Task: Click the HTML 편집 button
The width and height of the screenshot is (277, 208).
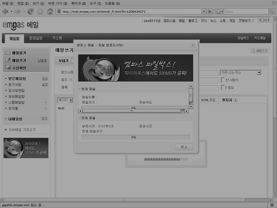Action: pos(208,100)
